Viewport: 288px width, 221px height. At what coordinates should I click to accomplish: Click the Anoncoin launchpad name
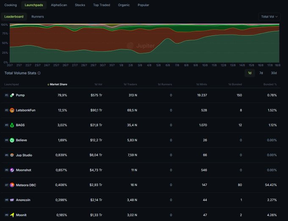click(x=23, y=200)
